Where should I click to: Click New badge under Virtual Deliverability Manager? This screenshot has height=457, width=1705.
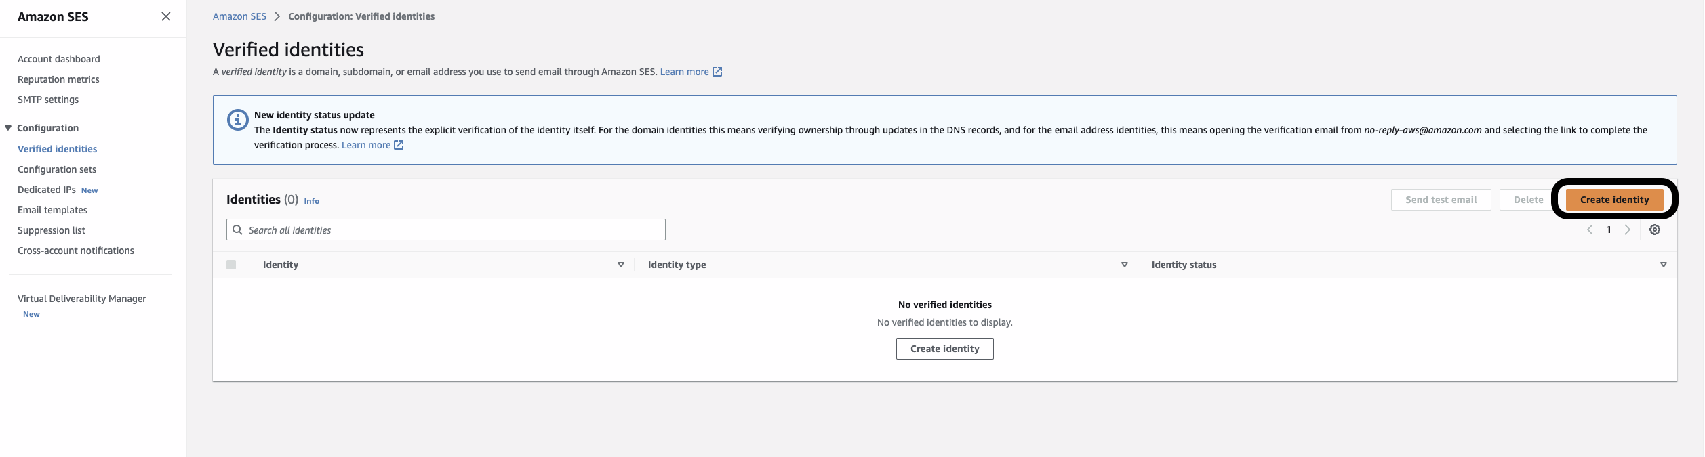(x=31, y=315)
